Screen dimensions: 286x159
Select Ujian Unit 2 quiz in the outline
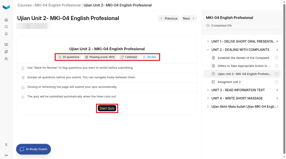242,74
